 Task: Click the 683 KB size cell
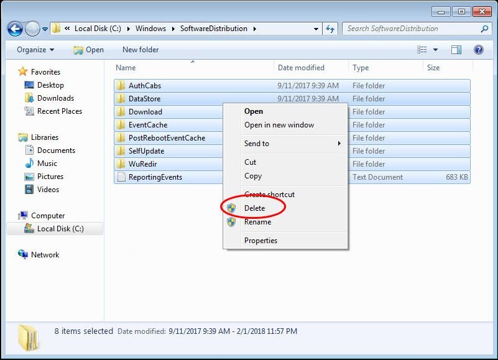coord(456,177)
